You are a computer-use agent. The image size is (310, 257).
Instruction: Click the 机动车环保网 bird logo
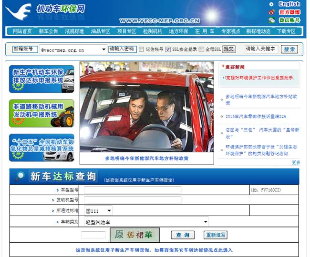click(x=21, y=12)
